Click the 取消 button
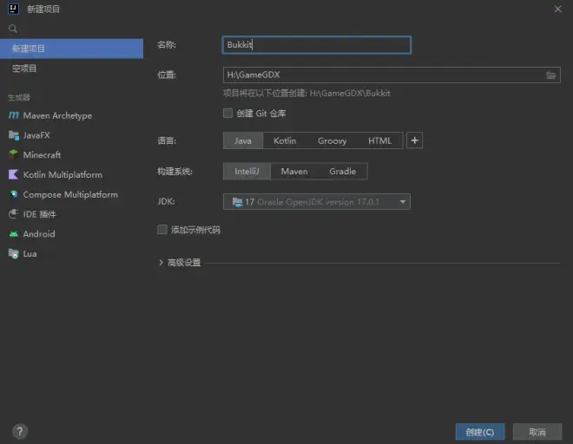This screenshot has height=444, width=573. 537,432
